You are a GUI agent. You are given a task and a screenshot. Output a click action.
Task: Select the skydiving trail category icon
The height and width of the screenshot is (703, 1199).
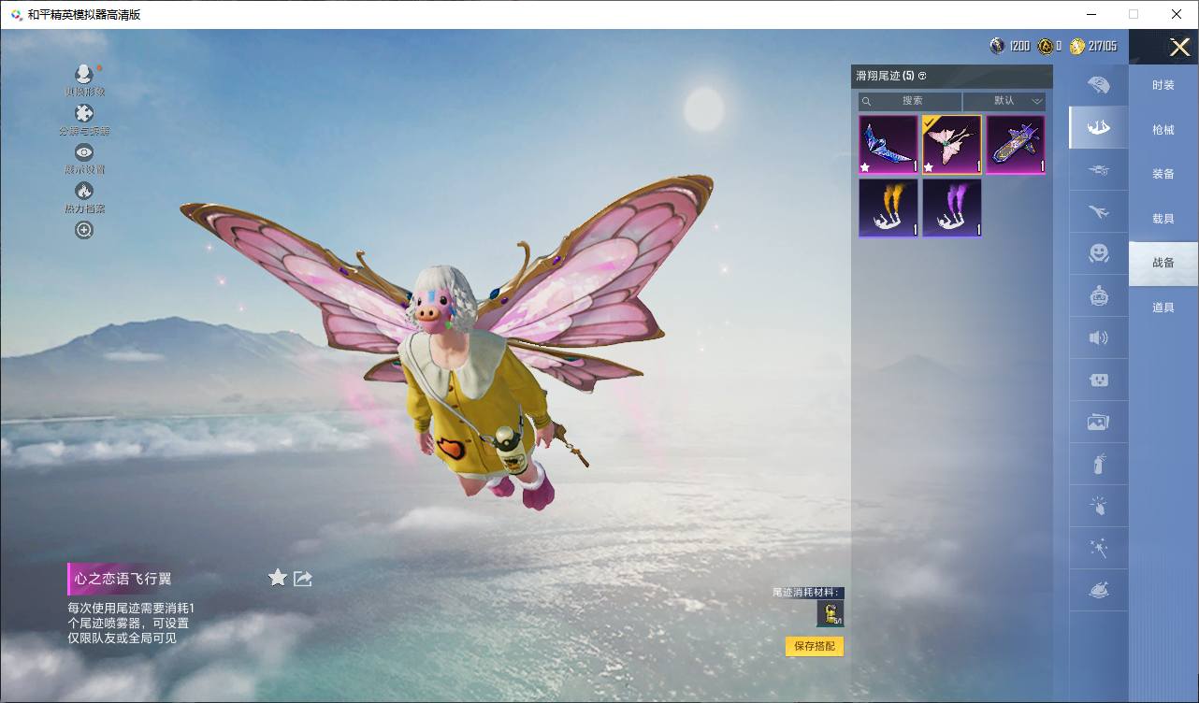[x=1099, y=127]
